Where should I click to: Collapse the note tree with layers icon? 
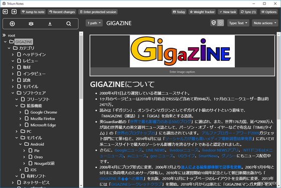[x=31, y=24]
